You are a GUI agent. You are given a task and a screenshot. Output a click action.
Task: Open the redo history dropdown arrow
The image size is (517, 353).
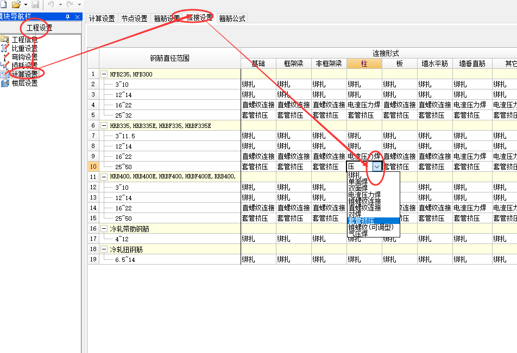[79, 5]
